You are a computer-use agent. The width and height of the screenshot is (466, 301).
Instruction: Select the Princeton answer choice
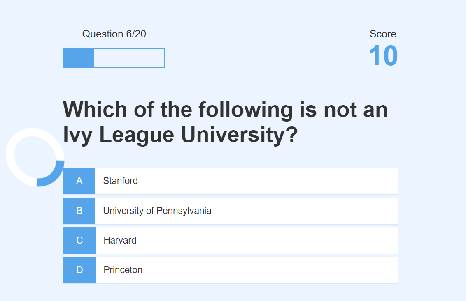[x=123, y=270]
